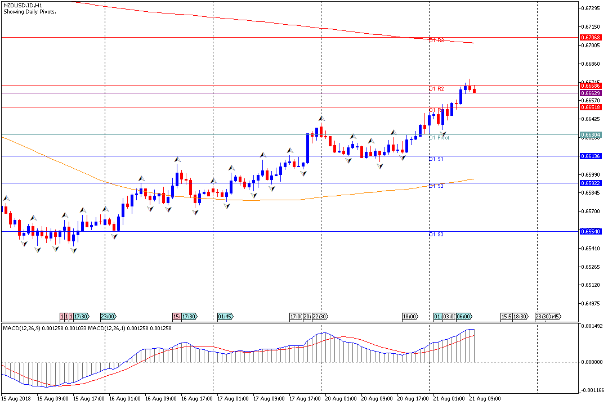Click the 18:30 event marker on the right
Viewport: 608px width, 405px height.
point(520,317)
